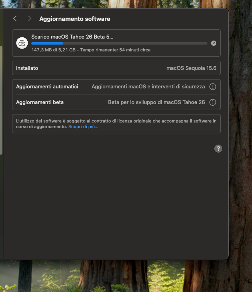Select the Scarico macOS Tahoe 26 Beta 5 text
The image size is (252, 292).
[72, 37]
